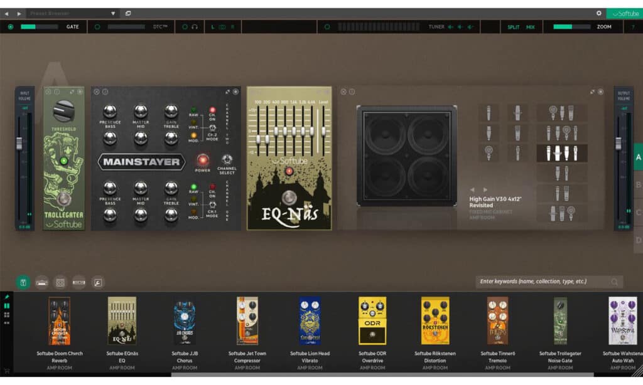Image resolution: width=643 pixels, height=385 pixels.
Task: Adjust the Output Volume fader
Action: pos(619,144)
